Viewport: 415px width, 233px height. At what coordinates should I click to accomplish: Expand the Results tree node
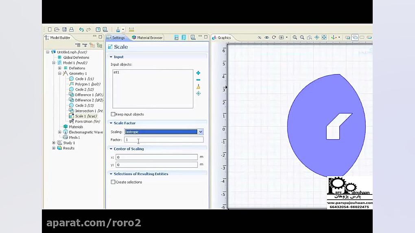tap(54, 148)
